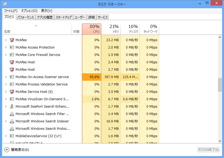This screenshot has width=224, height=158.
Task: Click the タスクの終了 button
Action: 208,150
